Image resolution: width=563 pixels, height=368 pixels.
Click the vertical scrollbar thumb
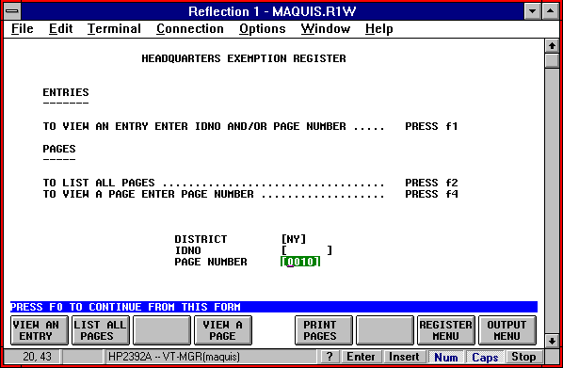[552, 60]
